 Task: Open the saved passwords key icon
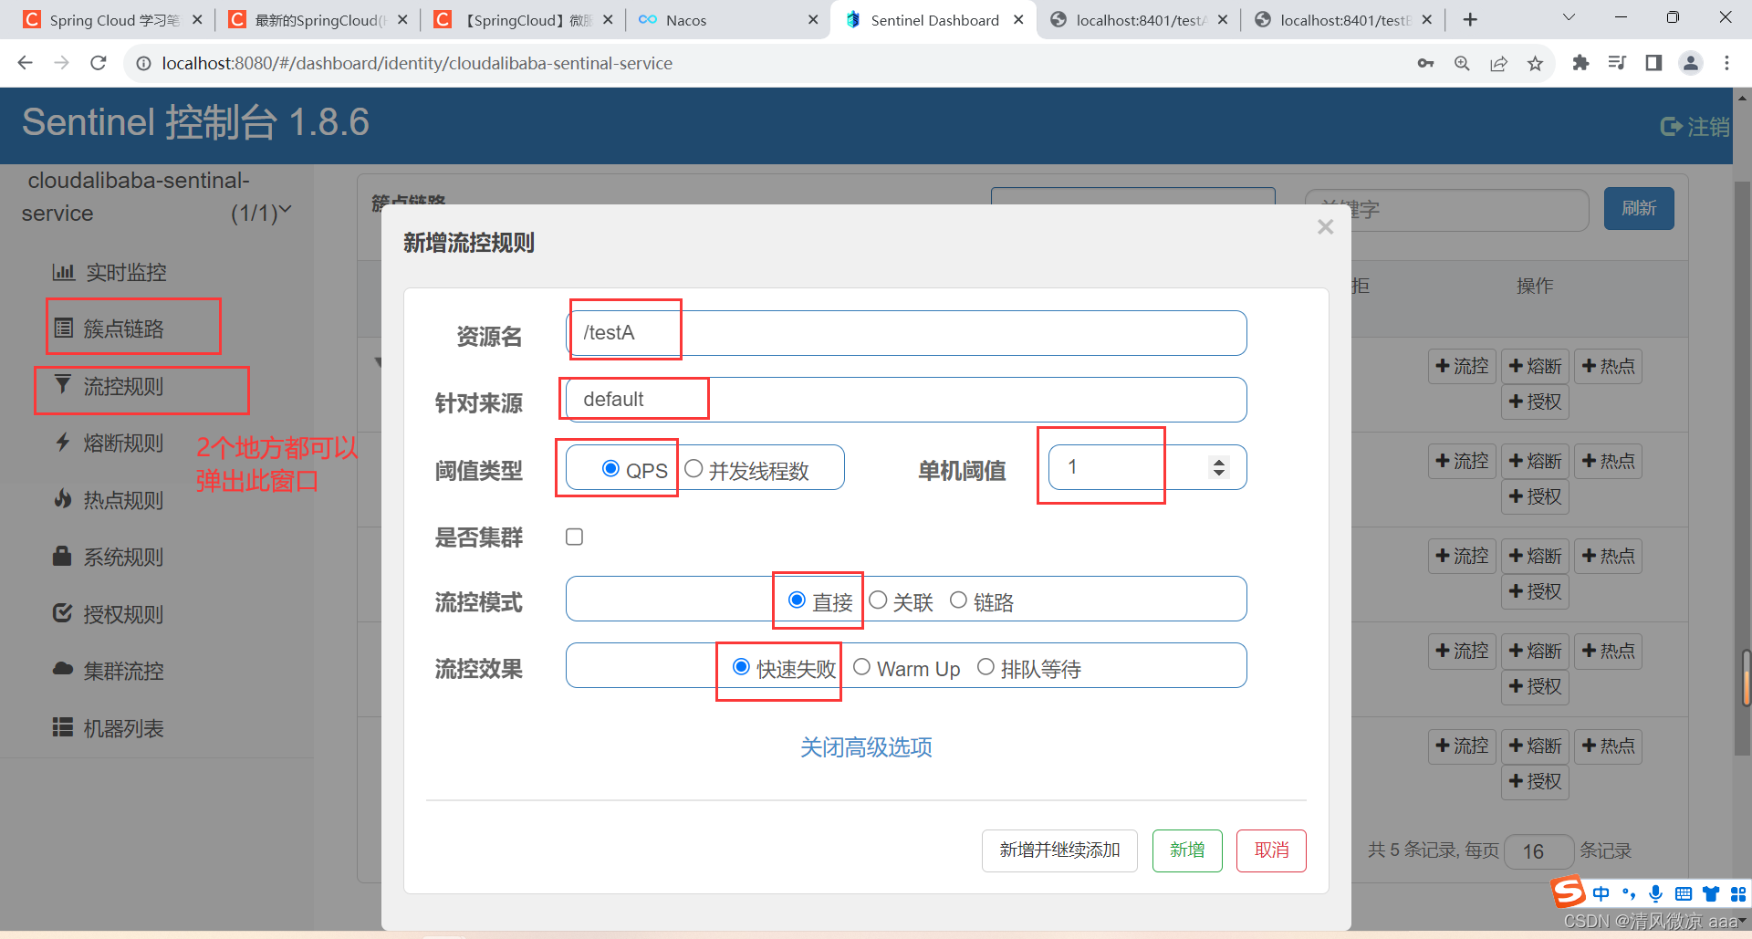(1425, 63)
